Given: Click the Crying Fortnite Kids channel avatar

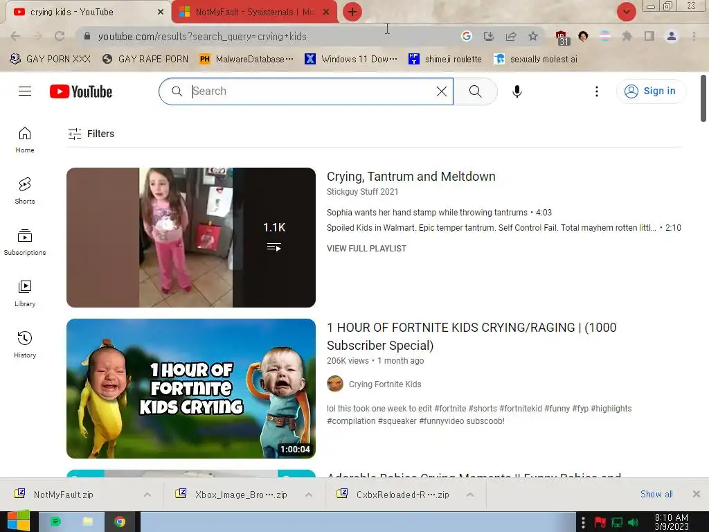Looking at the screenshot, I should coord(335,384).
